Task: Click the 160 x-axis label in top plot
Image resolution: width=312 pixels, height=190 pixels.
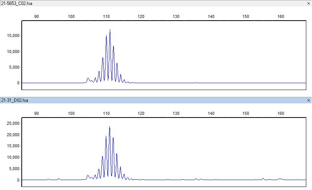Action: click(281, 17)
